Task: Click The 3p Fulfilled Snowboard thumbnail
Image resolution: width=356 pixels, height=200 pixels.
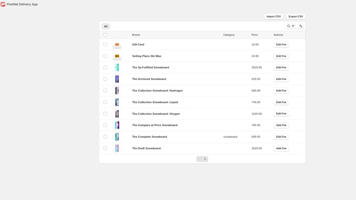Action: coord(117,68)
